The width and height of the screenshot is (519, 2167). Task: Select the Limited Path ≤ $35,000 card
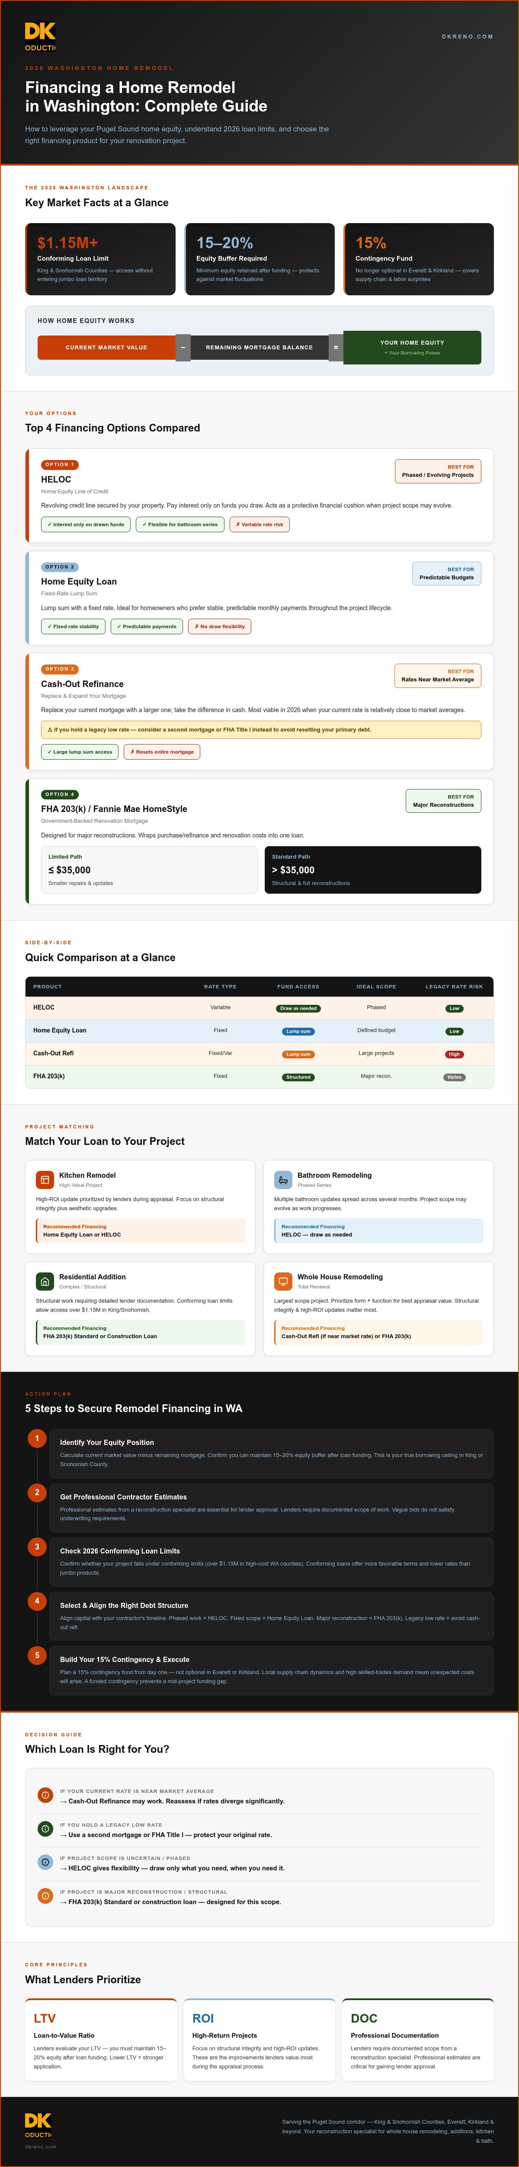(x=149, y=870)
